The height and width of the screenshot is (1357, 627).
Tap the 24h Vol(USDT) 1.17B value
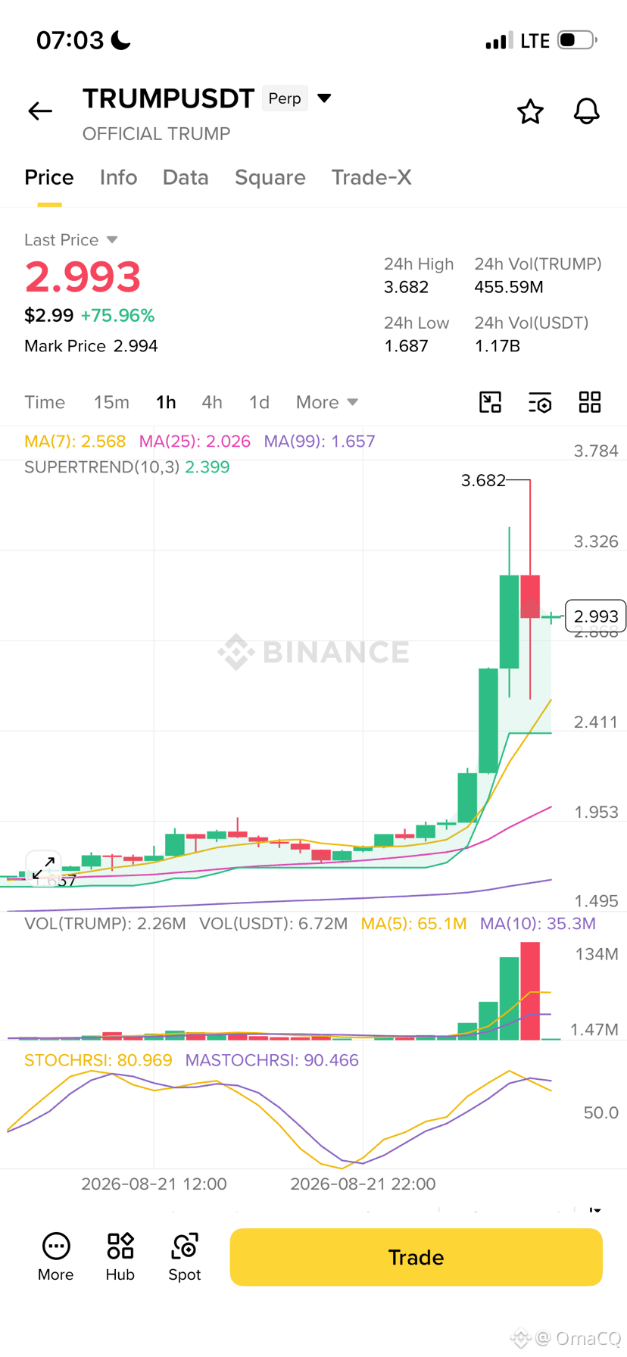click(x=497, y=346)
